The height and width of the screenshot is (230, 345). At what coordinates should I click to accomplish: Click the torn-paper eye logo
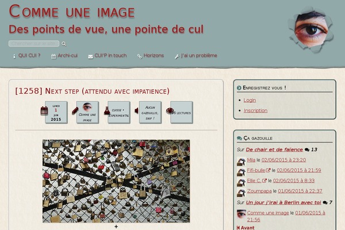[x=311, y=29]
